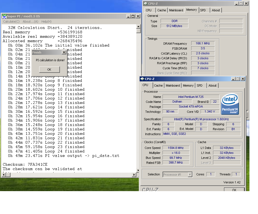The height and width of the screenshot is (214, 258).
Task: Click the Loop 24 finished line
Action: coord(46,151)
